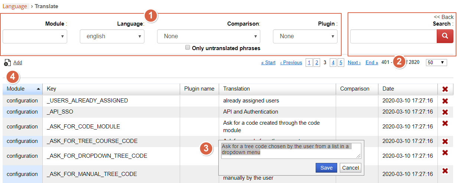Delete the _ASK_FOR_CODE_MODULE row
The height and width of the screenshot is (183, 459).
tap(445, 123)
